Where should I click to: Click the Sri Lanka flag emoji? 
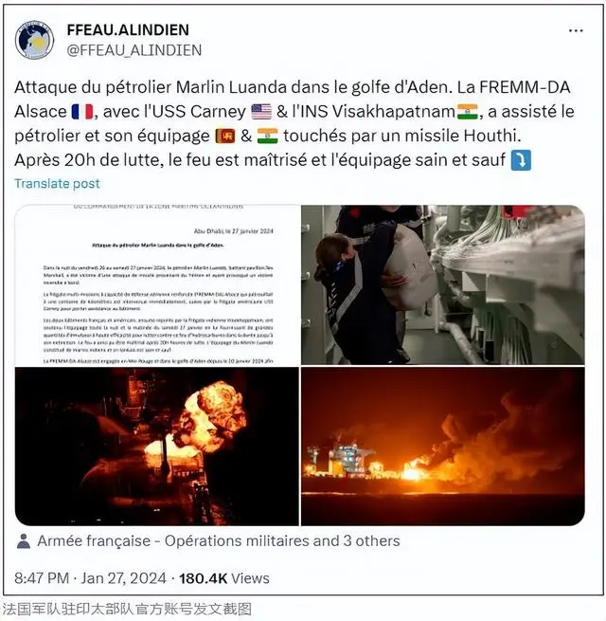[x=225, y=136]
